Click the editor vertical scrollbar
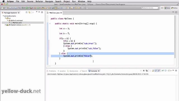 point(175,37)
